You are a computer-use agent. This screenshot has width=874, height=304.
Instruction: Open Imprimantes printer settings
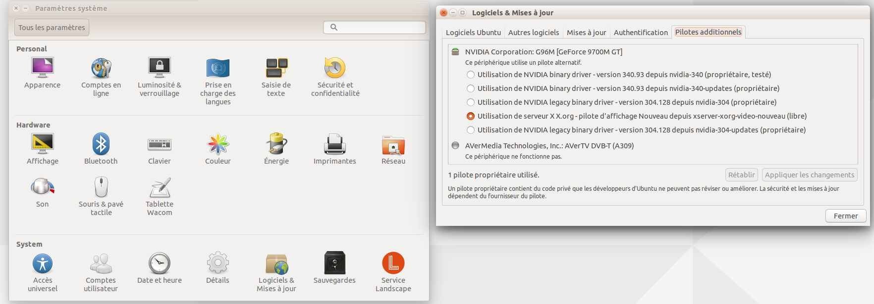(334, 144)
